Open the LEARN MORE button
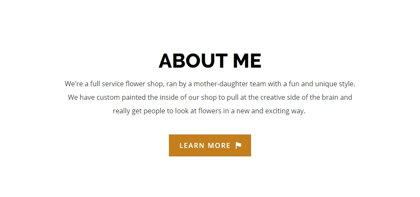The height and width of the screenshot is (197, 420). (x=210, y=145)
